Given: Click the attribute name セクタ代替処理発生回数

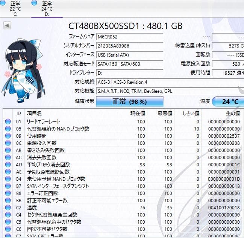Looking at the screenshot, I should point(52,215).
